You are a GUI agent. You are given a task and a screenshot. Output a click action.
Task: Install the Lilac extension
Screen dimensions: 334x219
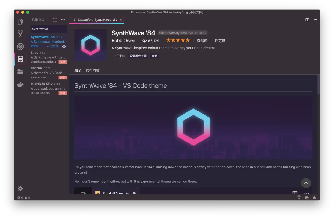pos(62,62)
